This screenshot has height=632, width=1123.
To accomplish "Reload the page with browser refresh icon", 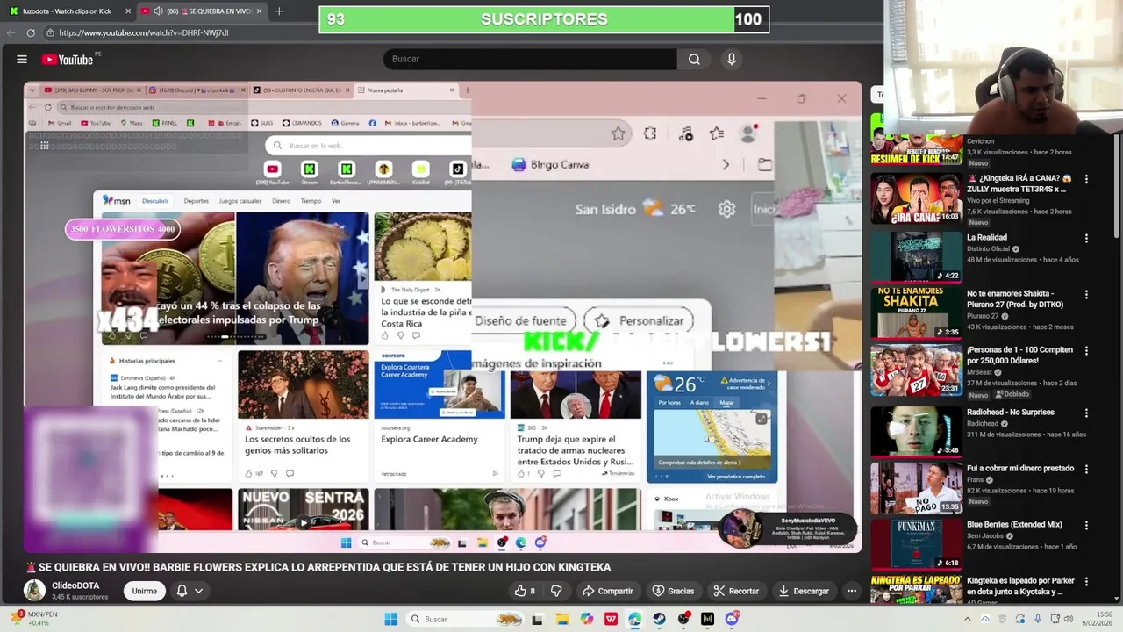I will [x=31, y=32].
